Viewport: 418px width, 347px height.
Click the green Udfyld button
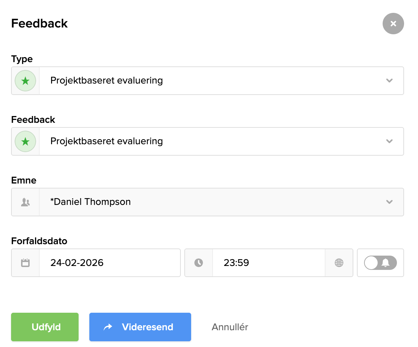(45, 327)
